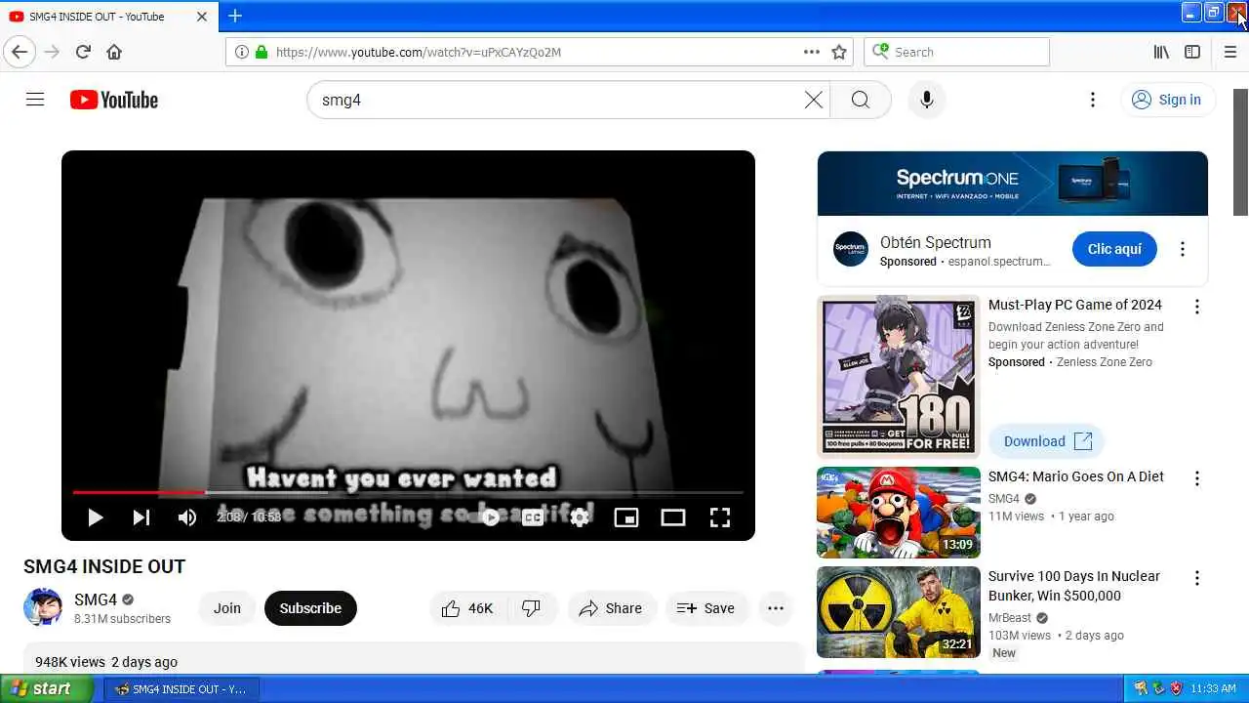
Task: Save the video to a playlist
Action: pyautogui.click(x=705, y=608)
